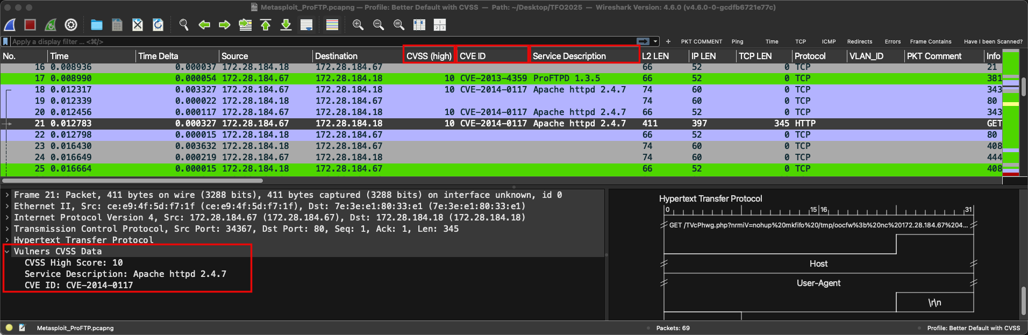The image size is (1028, 335).
Task: Apply the display filter with the arrow button
Action: 643,41
